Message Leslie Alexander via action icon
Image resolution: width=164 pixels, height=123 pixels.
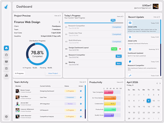point(81,116)
